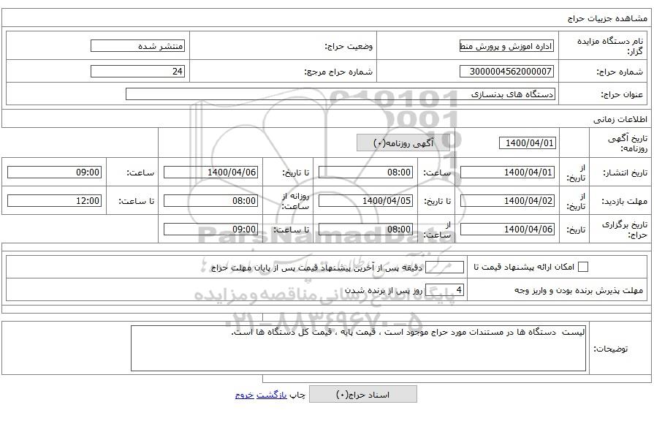Focus the empty minutes field before دقیقه
654x421 pixels.
pyautogui.click(x=444, y=267)
